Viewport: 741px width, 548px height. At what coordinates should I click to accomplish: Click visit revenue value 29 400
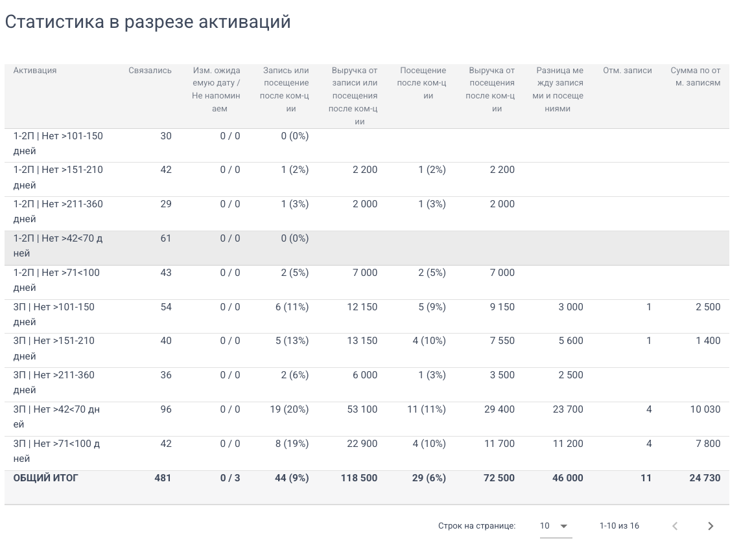(x=499, y=409)
